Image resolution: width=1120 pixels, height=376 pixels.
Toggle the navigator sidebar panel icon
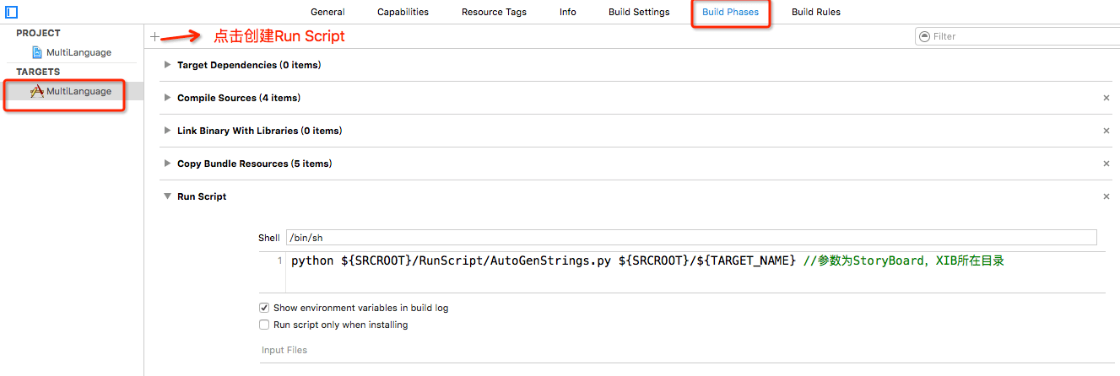pyautogui.click(x=12, y=12)
